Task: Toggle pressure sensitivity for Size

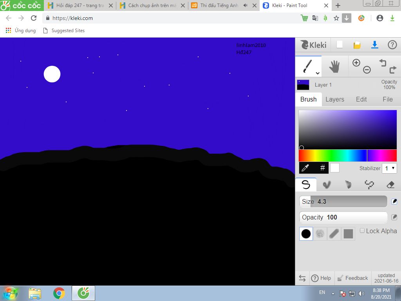Action: 394,201
